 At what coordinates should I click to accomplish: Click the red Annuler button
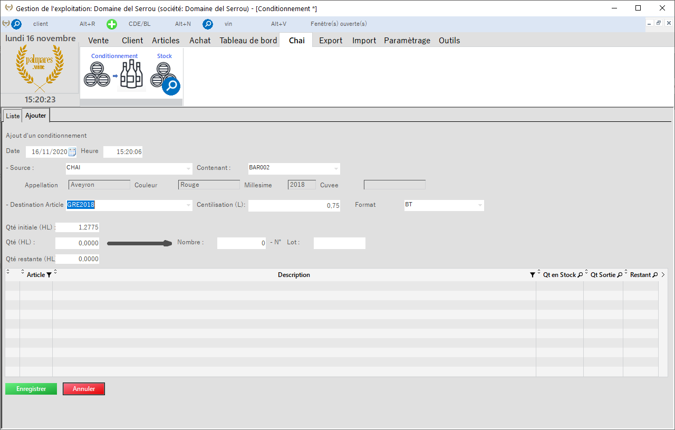click(x=84, y=389)
